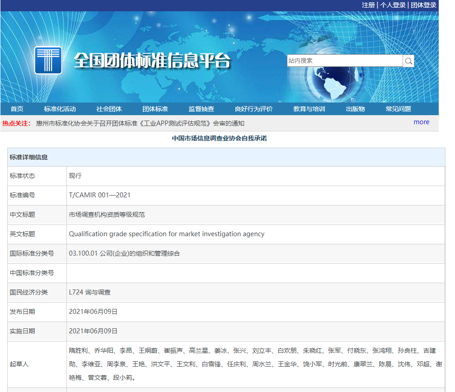Visit the 常见问题 navigation item
The image size is (455, 392).
pos(399,109)
